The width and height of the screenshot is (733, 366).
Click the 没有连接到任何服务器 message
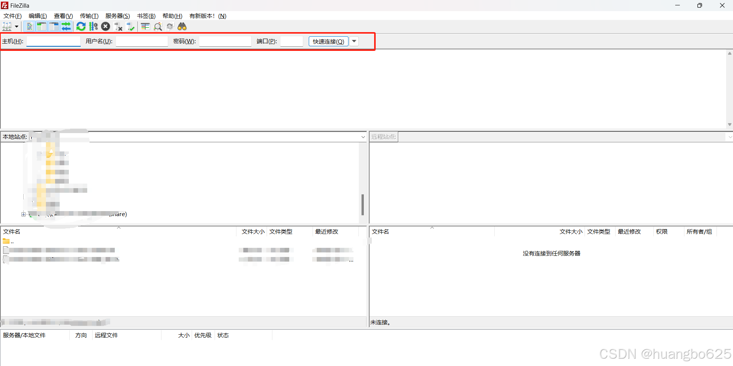point(551,254)
